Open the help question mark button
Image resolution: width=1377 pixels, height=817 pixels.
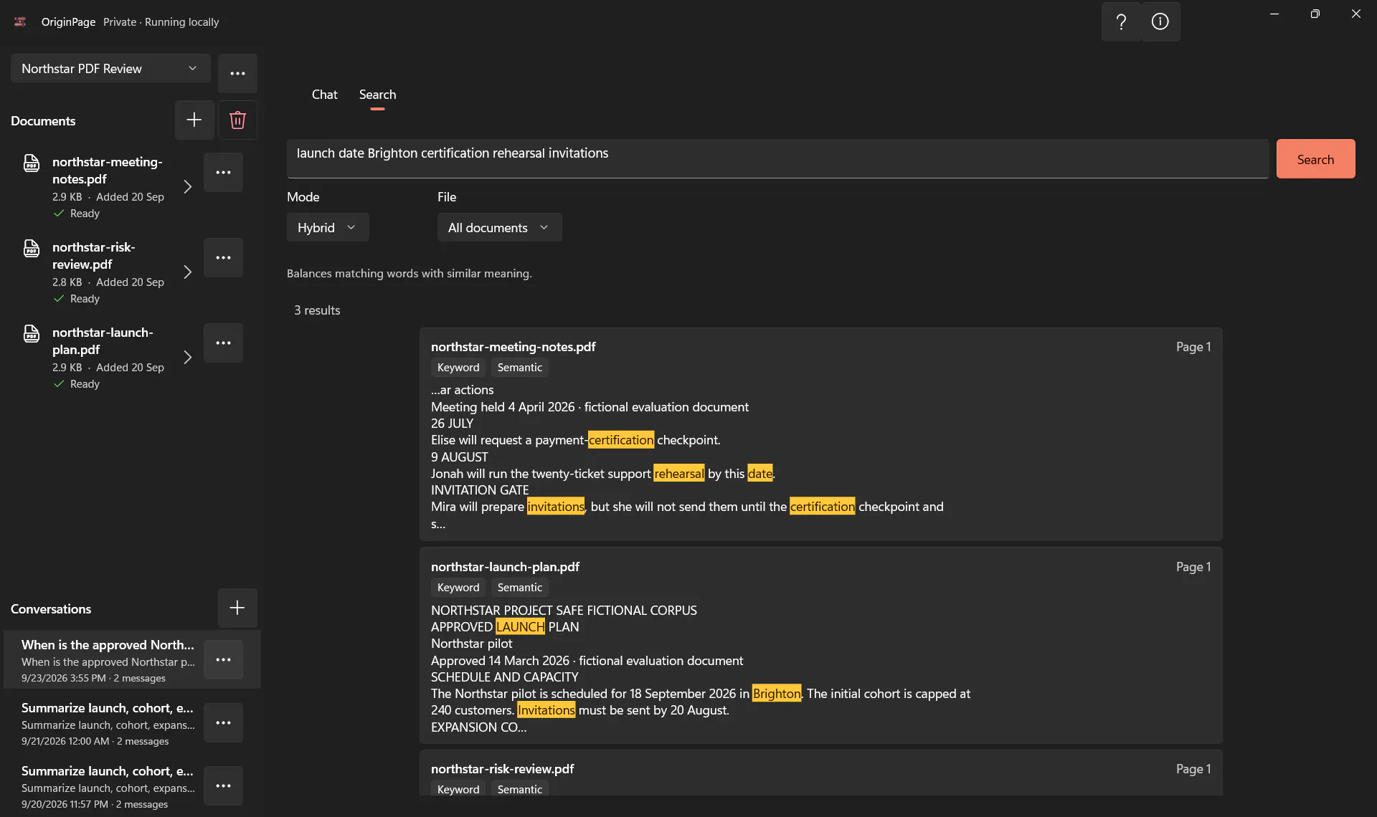1121,21
